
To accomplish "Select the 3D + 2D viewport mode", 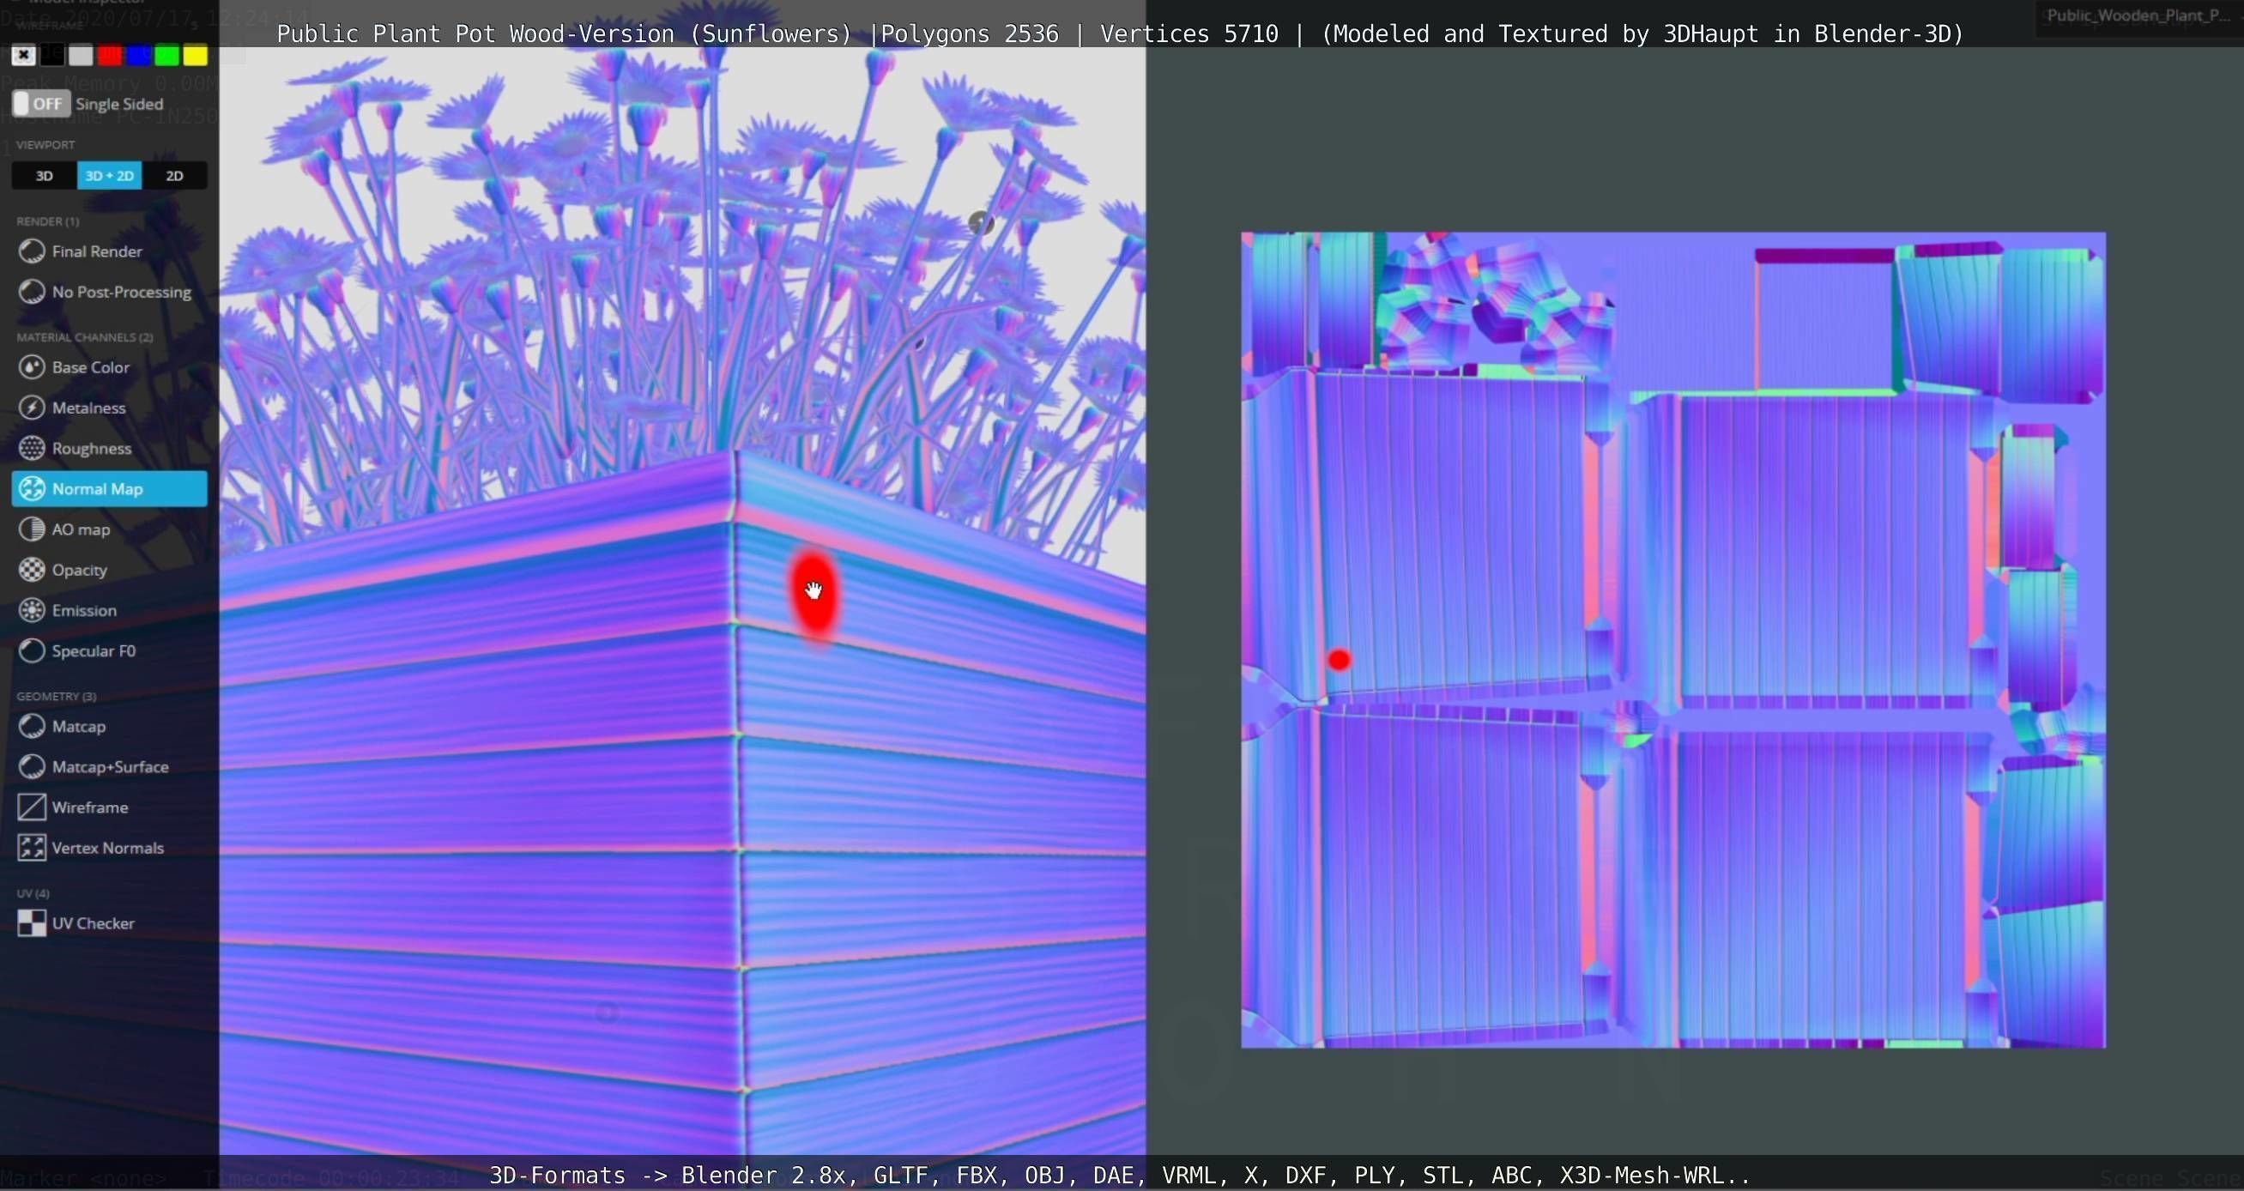I will click(x=109, y=176).
